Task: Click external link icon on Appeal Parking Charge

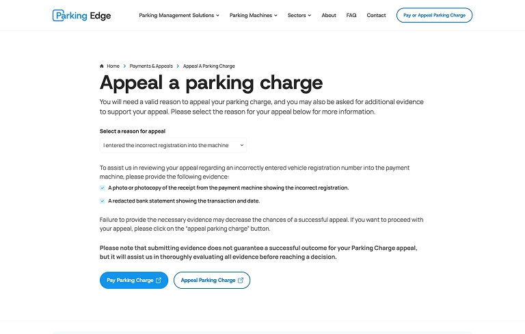Action: tap(241, 280)
